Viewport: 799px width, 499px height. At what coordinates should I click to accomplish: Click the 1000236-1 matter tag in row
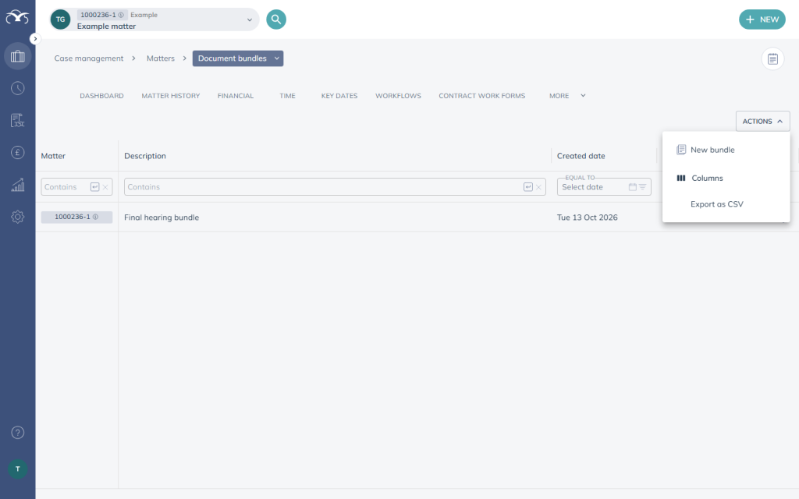76,217
